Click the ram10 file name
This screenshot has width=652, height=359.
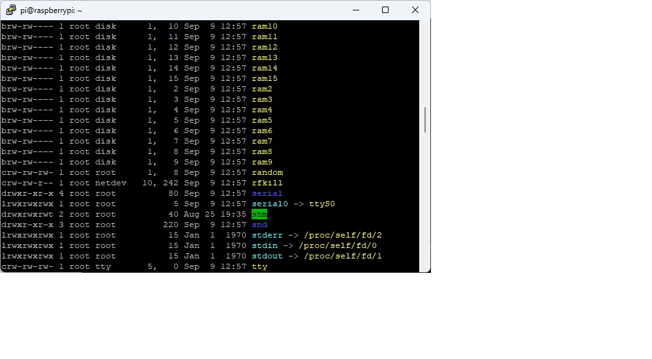click(265, 26)
